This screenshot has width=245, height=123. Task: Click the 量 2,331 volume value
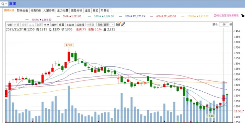109,29
